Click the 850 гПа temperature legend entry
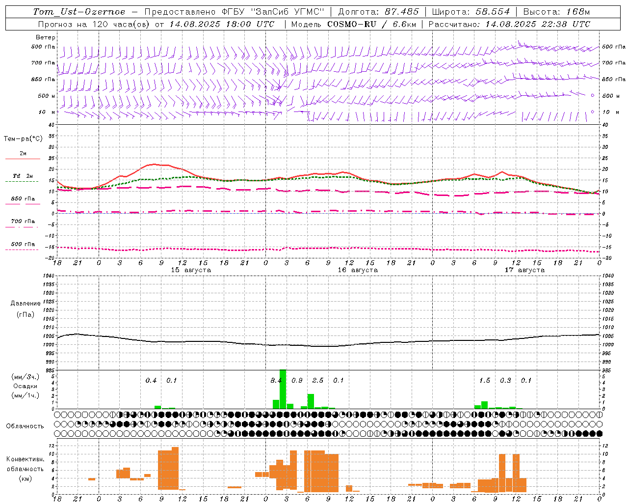The image size is (628, 503). [x=23, y=199]
